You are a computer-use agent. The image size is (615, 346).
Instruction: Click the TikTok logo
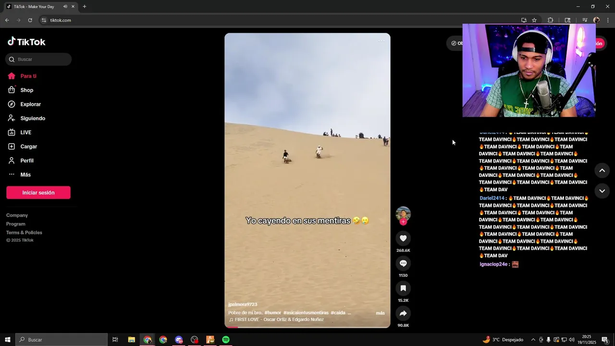pos(26,42)
